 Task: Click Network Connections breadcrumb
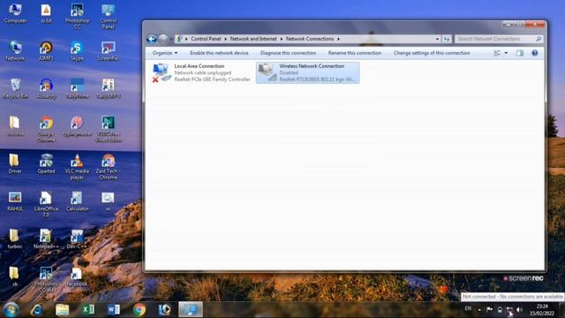click(310, 39)
